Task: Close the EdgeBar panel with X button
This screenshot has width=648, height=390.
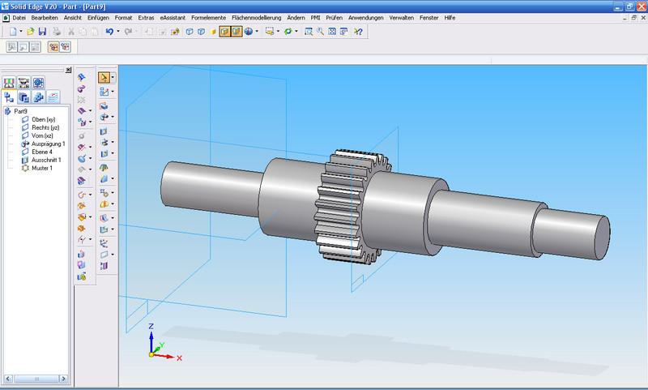Action: point(68,70)
